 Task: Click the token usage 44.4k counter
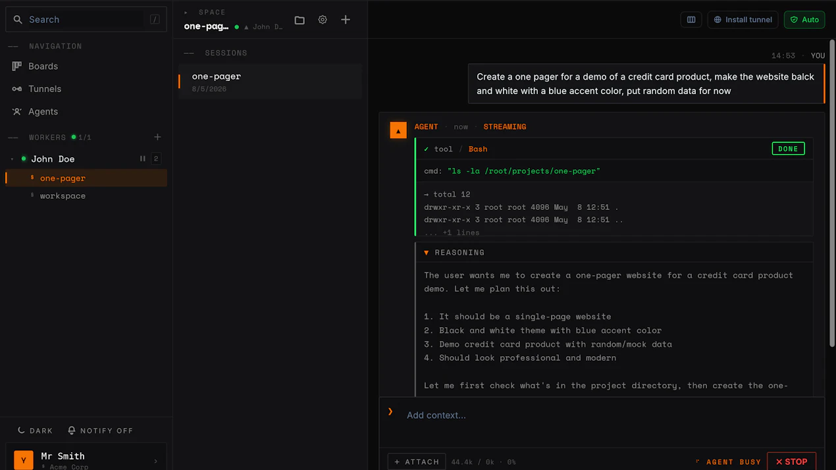(483, 462)
